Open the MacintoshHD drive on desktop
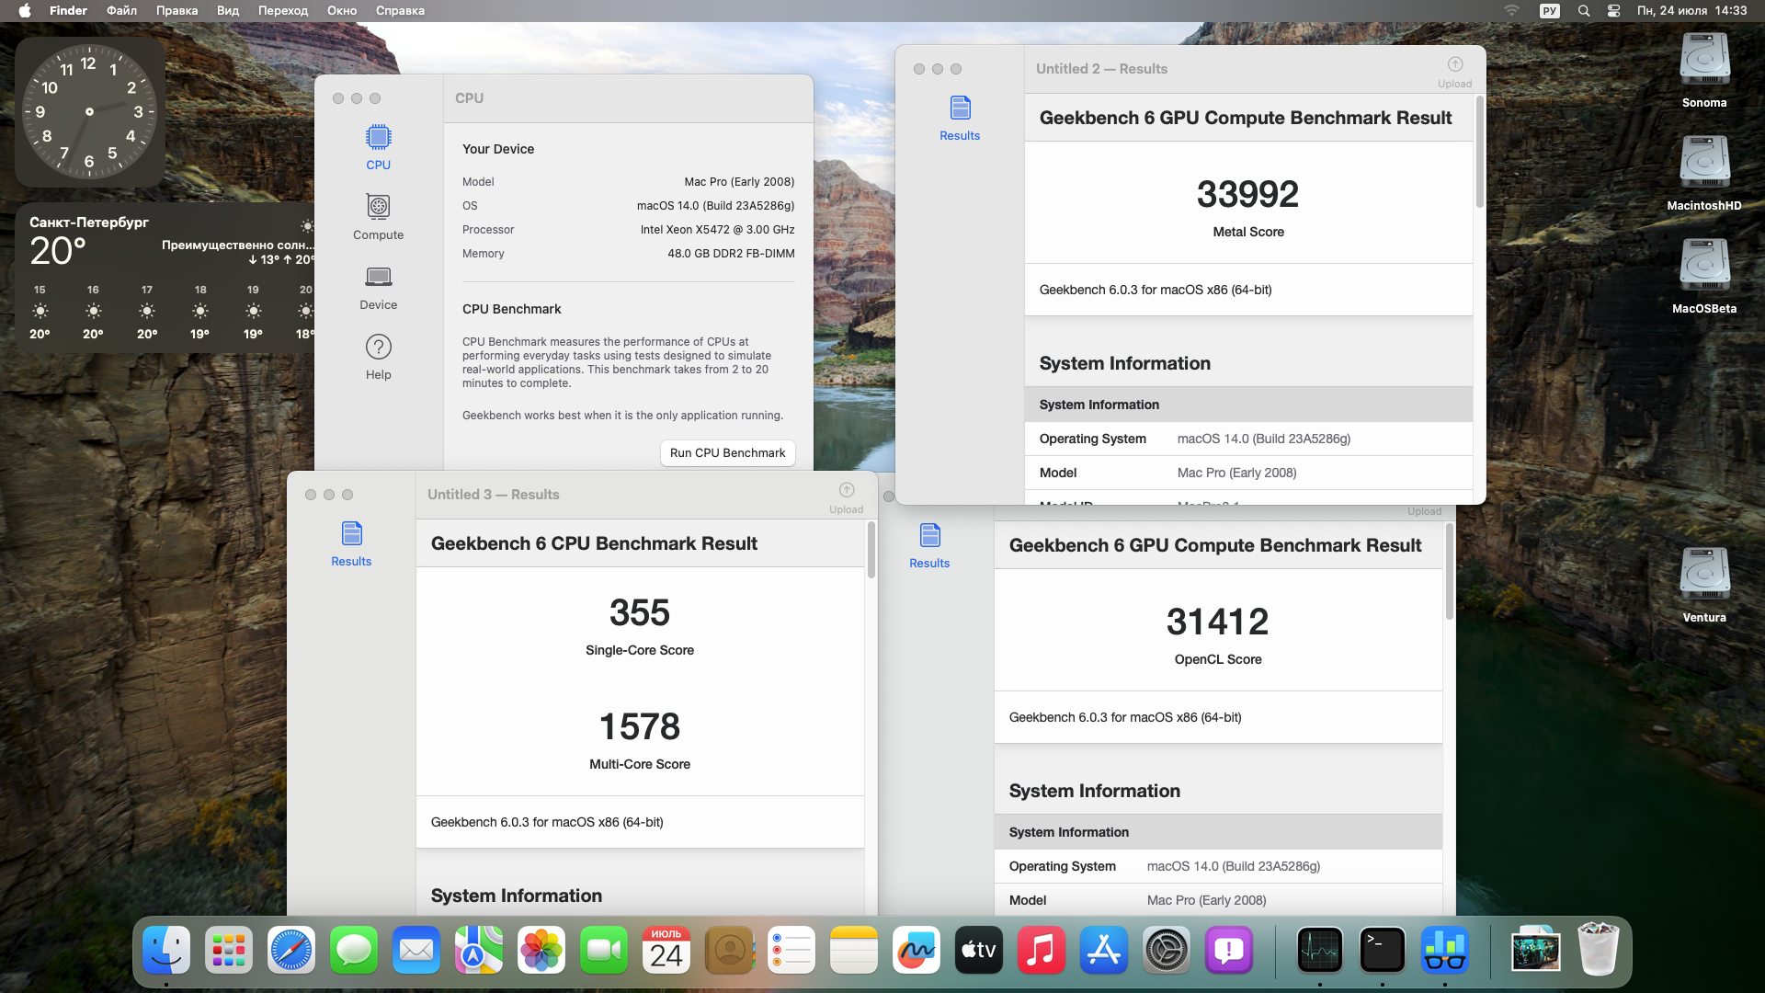 coord(1704,173)
